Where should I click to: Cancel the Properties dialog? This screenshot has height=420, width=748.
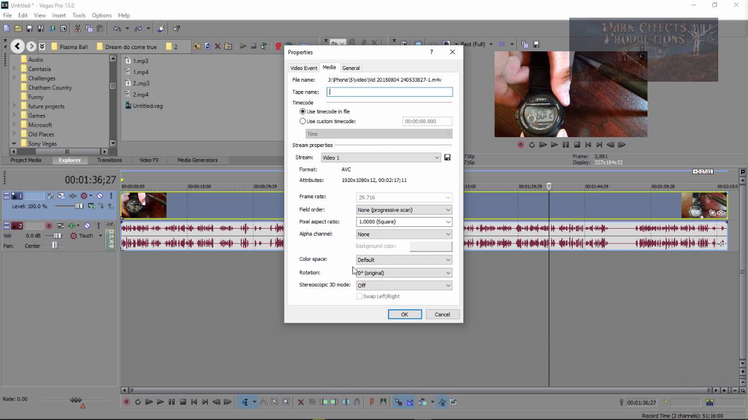click(x=442, y=314)
